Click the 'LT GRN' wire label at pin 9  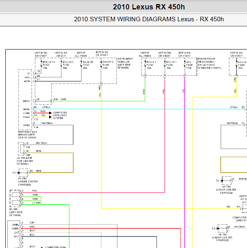[x=36, y=203]
